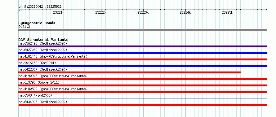Image resolution: width=276 pixels, height=117 pixels.
Task: Open variant nsv6562498 (Sedlazeck2020) label
Action: pyautogui.click(x=43, y=43)
